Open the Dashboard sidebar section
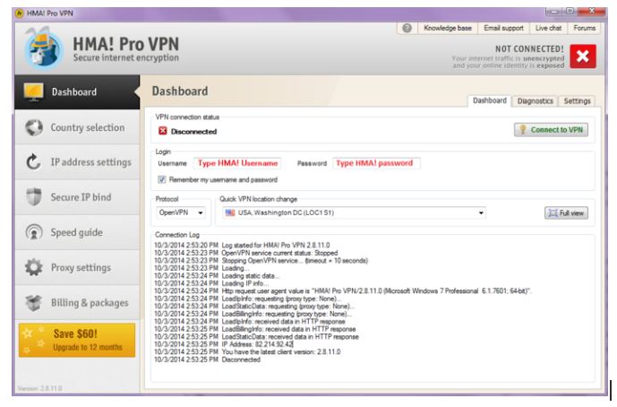Screen dimensions: 617x407 pos(77,91)
